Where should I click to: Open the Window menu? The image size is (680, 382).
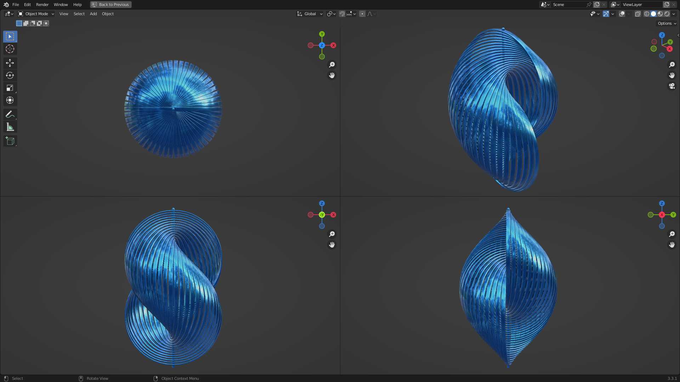pos(61,5)
